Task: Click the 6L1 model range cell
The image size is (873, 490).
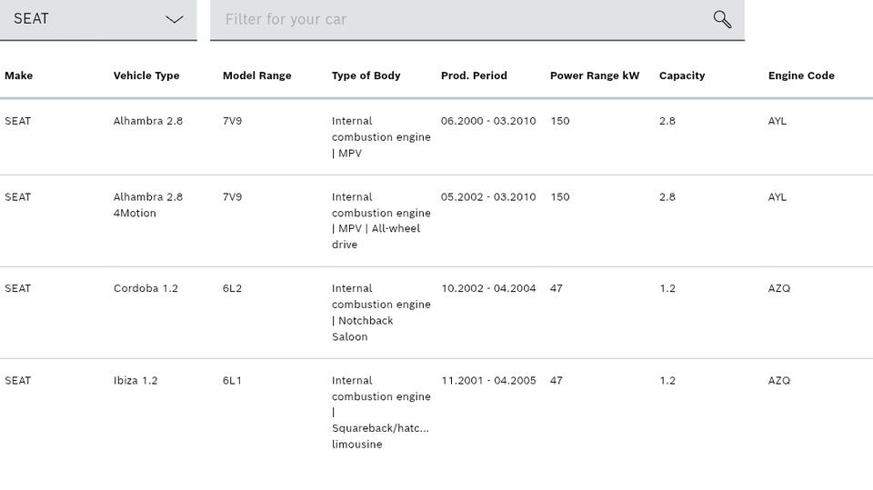Action: pyautogui.click(x=232, y=380)
